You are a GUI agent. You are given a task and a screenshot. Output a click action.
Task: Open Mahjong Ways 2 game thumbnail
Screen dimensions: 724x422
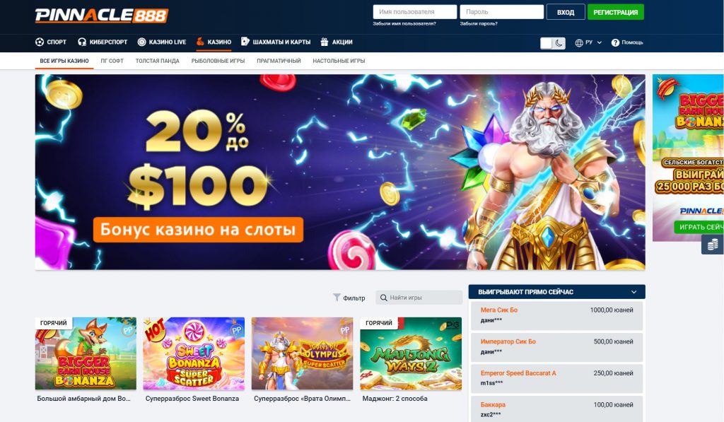[411, 353]
